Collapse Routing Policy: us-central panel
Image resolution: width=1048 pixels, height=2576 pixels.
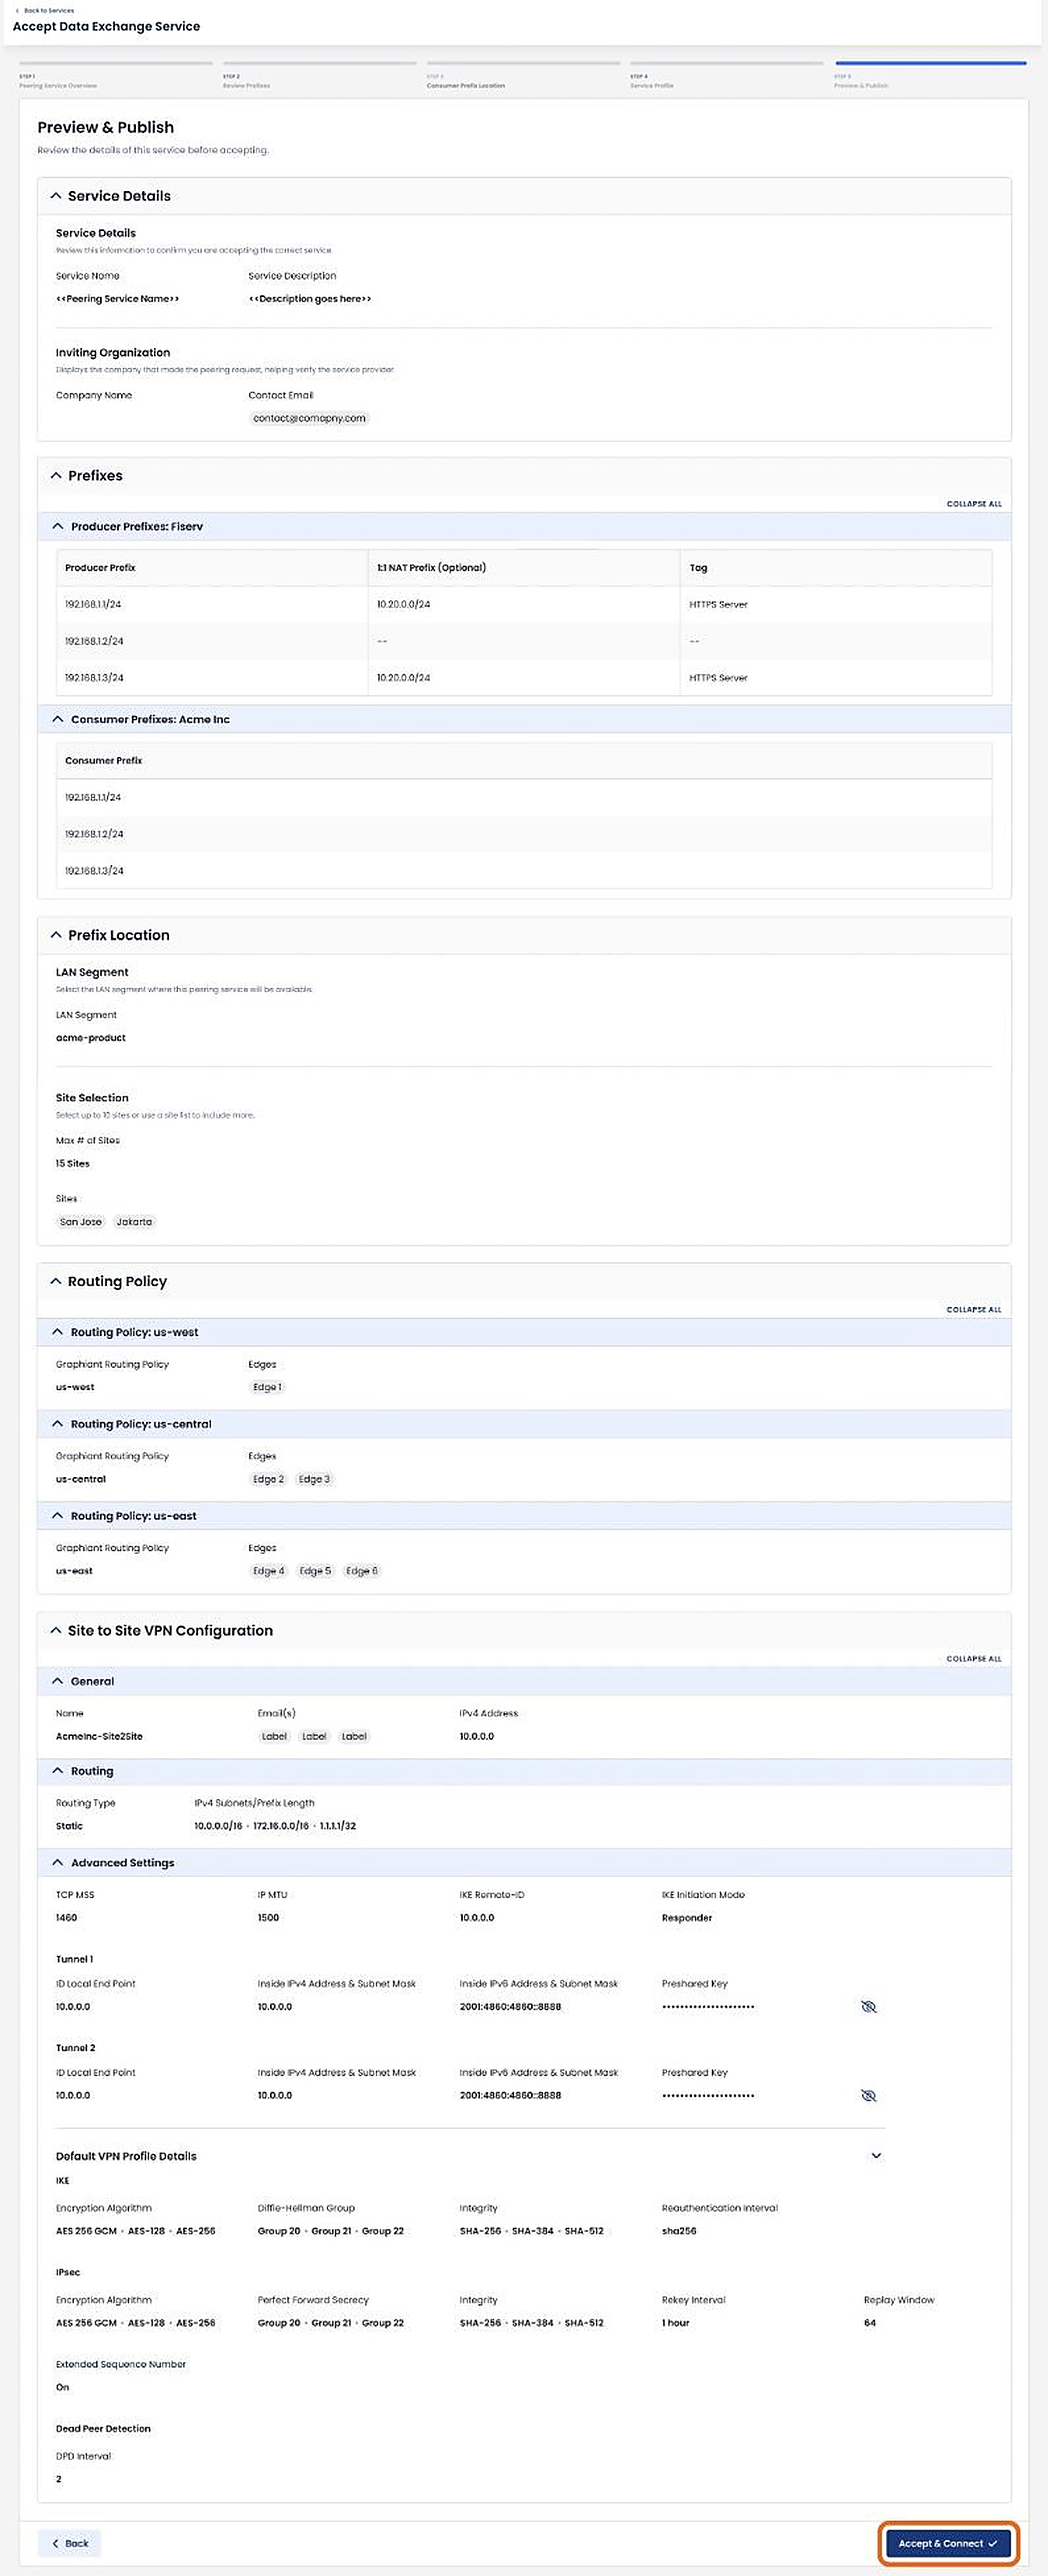coord(58,1424)
